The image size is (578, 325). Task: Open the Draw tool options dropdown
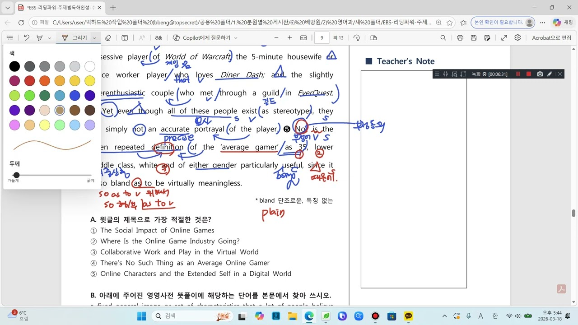pos(94,38)
